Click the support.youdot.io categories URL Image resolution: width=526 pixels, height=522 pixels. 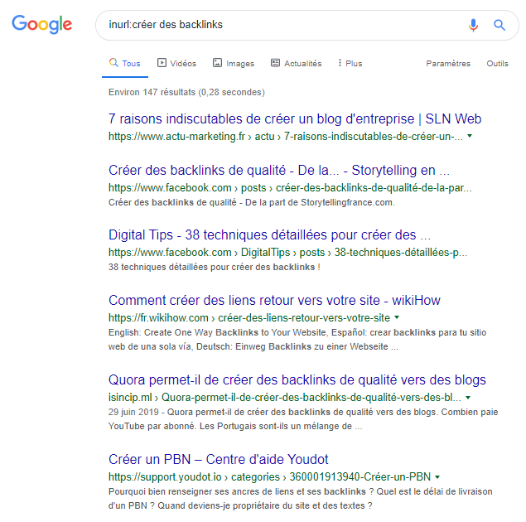[x=270, y=477]
